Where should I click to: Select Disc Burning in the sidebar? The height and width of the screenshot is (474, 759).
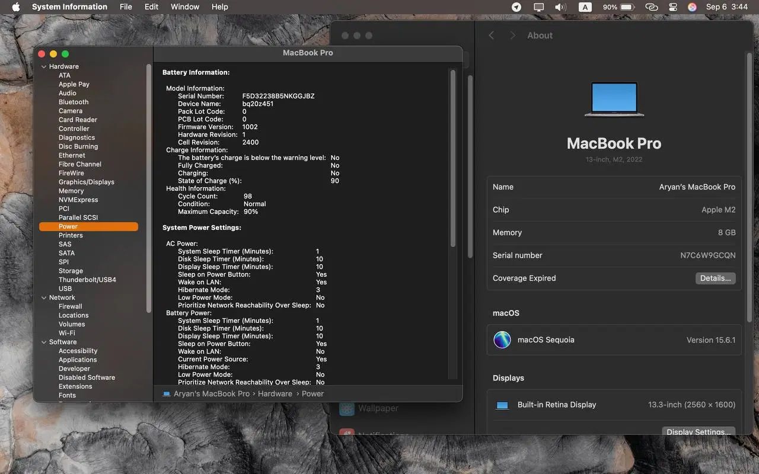(x=78, y=146)
